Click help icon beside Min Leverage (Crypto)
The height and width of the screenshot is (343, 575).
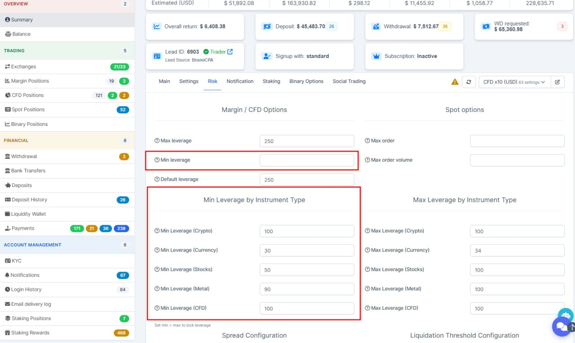157,231
